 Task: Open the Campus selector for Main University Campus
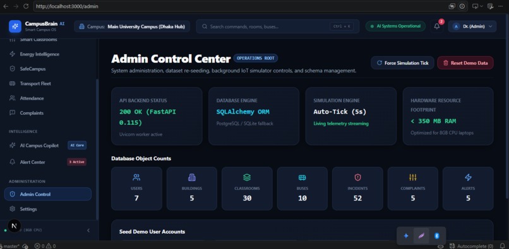pos(132,26)
